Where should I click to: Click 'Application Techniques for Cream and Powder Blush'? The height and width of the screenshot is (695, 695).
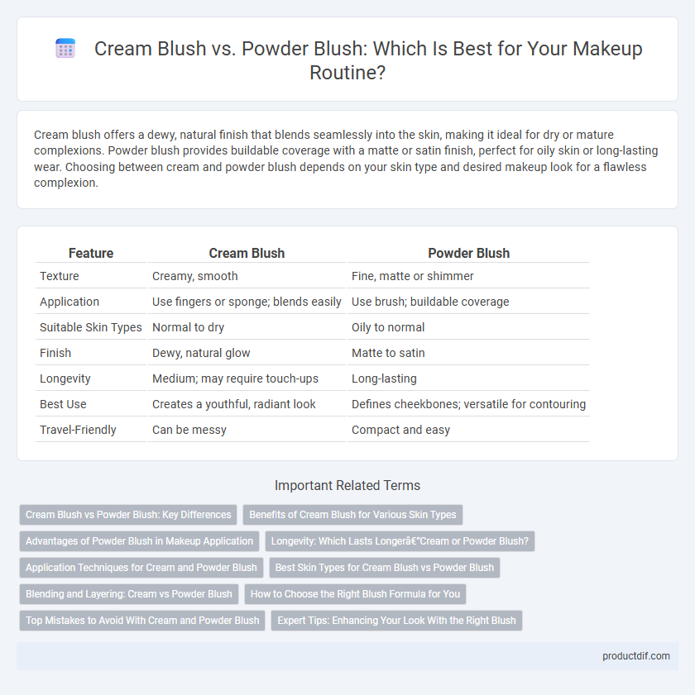coord(141,568)
